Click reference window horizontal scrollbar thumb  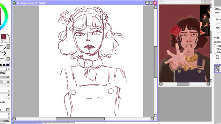183,84
